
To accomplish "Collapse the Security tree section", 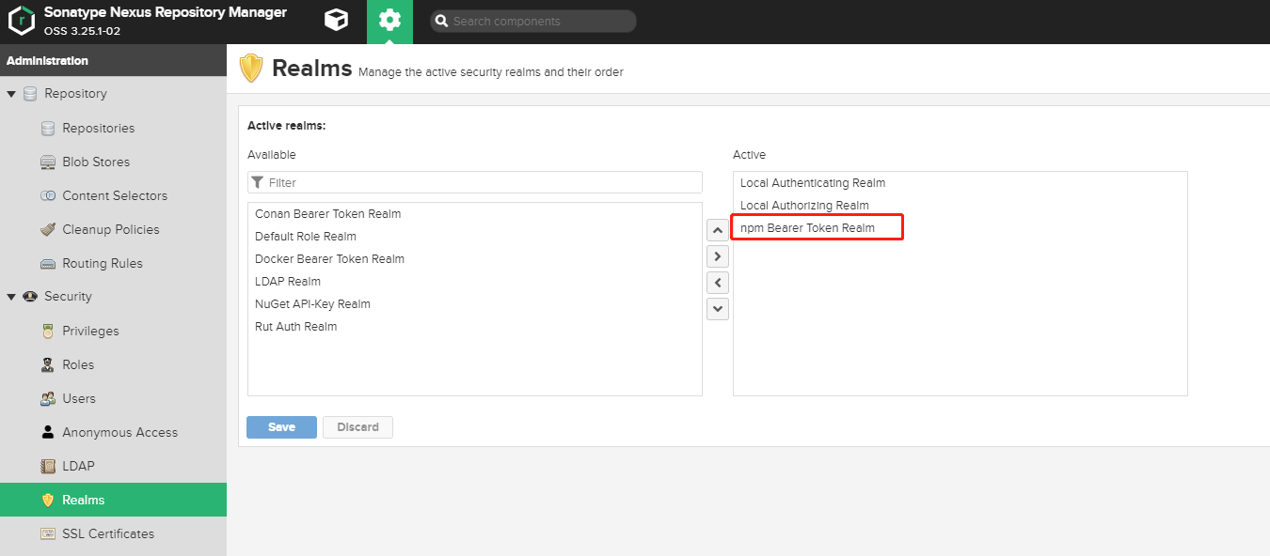I will tap(11, 297).
